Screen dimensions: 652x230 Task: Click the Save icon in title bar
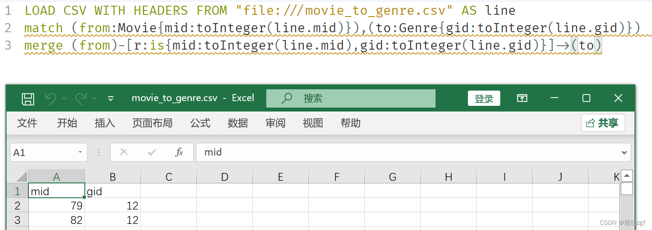[28, 99]
